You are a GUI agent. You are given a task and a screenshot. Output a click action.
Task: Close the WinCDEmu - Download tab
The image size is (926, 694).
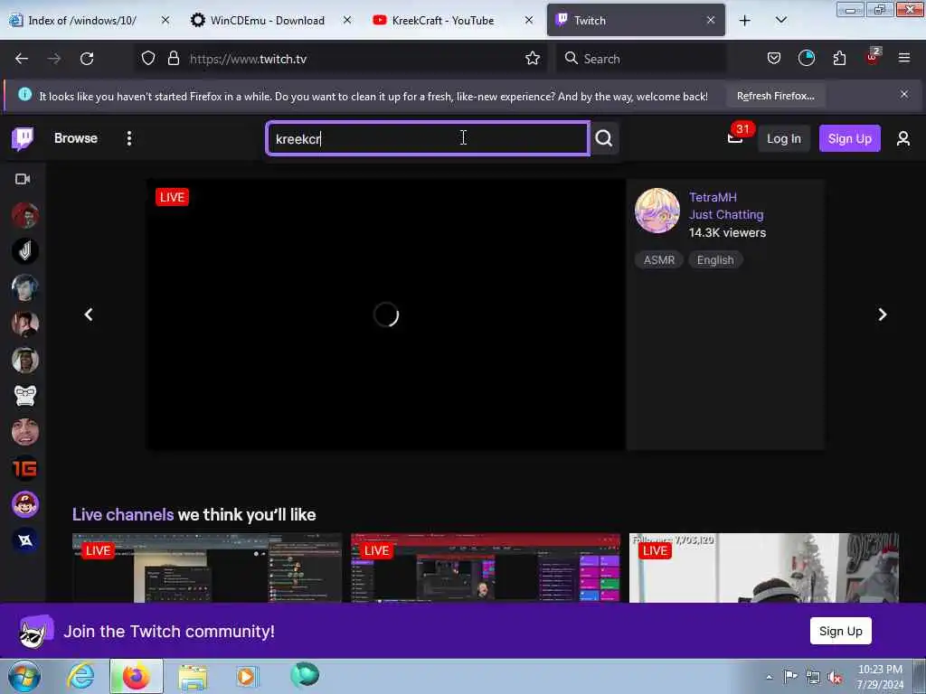click(347, 21)
